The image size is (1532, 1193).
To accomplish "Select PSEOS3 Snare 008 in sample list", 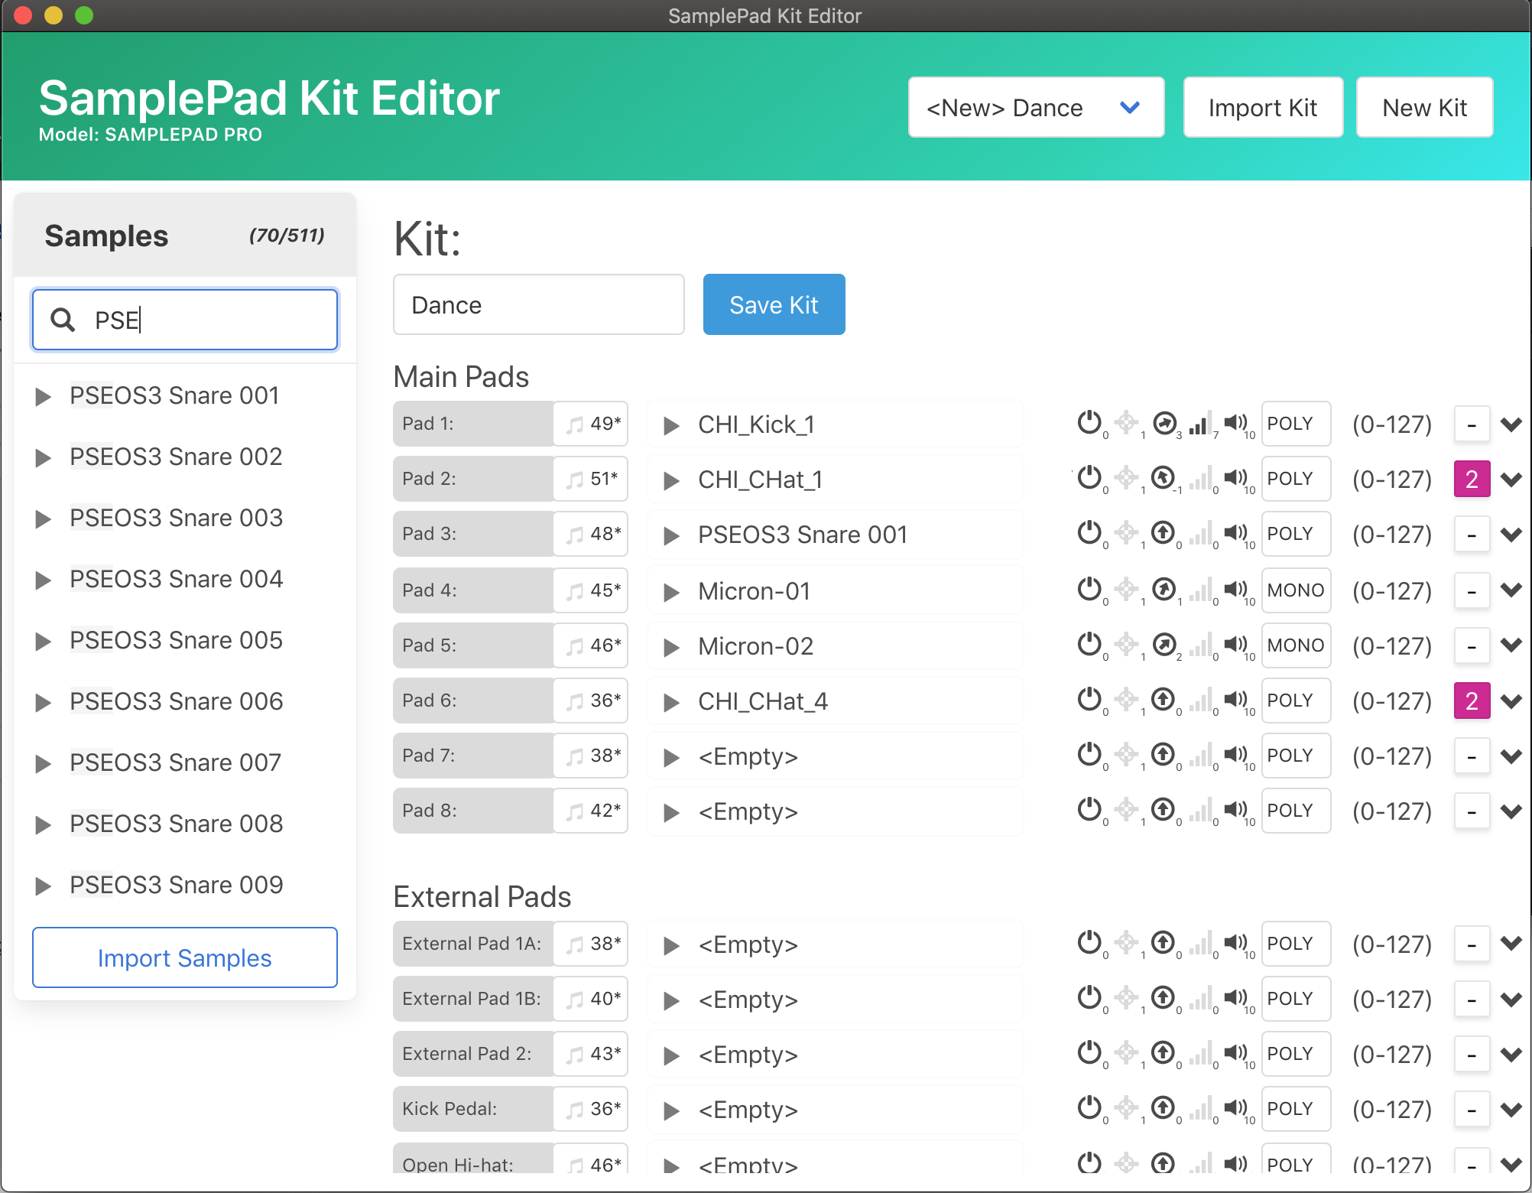I will coord(176,824).
